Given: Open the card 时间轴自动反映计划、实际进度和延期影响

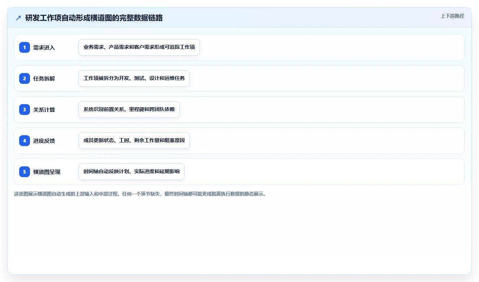Looking at the screenshot, I should coord(132,172).
